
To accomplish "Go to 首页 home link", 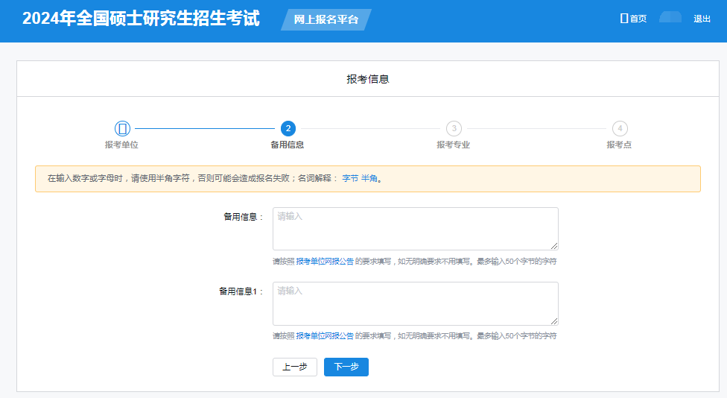I will click(633, 19).
